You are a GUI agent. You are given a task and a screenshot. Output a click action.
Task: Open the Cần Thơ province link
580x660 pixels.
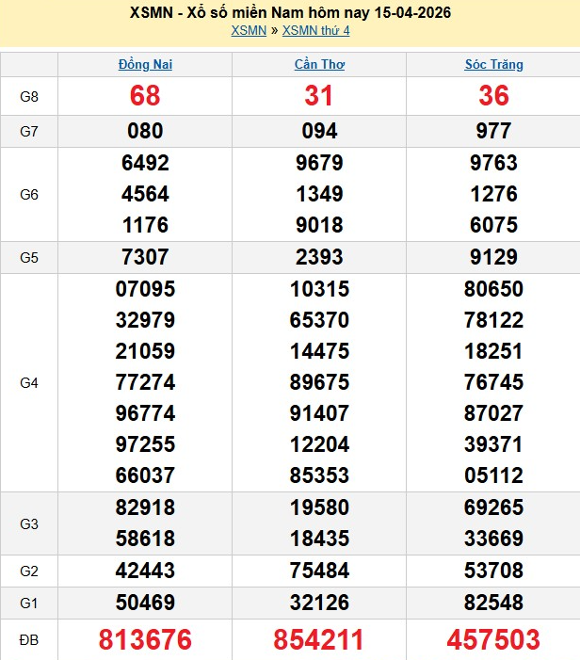(319, 65)
